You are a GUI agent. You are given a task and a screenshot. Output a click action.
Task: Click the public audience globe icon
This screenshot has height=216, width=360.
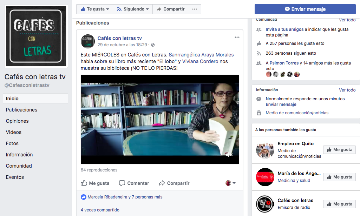pyautogui.click(x=153, y=45)
